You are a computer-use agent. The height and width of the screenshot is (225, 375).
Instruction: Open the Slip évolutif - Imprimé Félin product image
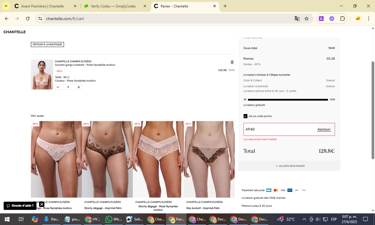209,159
